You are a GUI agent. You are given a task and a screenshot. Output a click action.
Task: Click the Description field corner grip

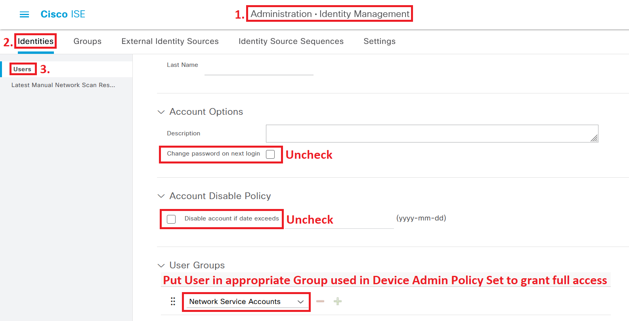[594, 138]
